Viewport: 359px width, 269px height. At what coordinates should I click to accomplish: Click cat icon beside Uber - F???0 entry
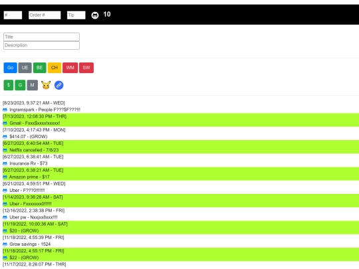(x=5, y=191)
